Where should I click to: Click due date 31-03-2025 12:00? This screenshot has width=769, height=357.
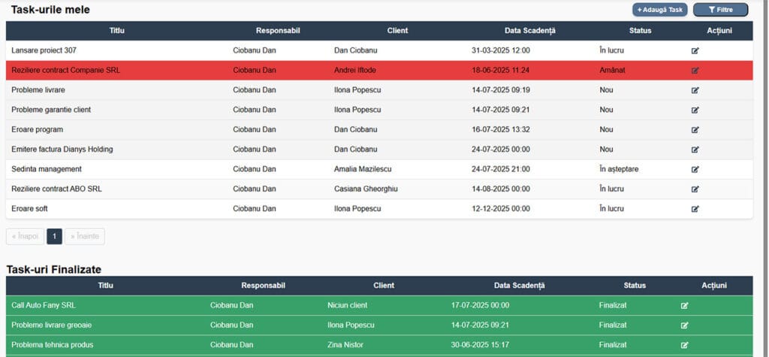(x=501, y=50)
